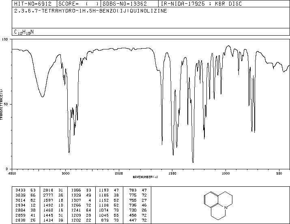Click the 1434 peak table entry
Screen dimensions: 290x224
[48, 220]
